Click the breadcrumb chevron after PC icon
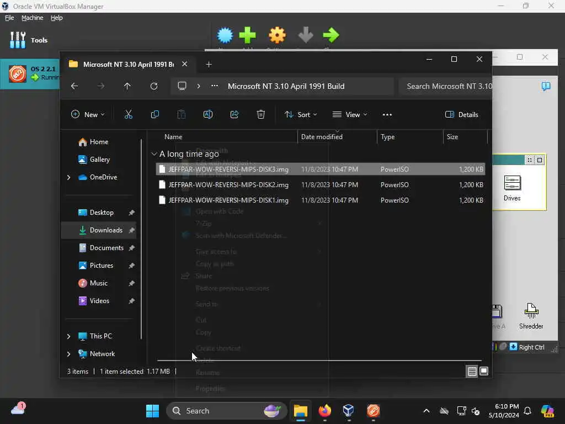The image size is (565, 424). pos(199,86)
